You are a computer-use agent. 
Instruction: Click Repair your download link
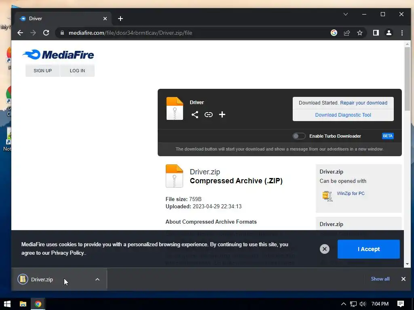click(x=363, y=103)
